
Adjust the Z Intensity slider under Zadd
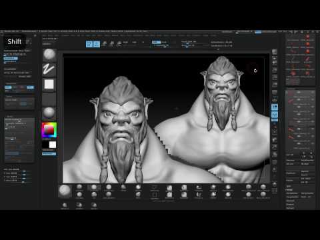(163, 45)
